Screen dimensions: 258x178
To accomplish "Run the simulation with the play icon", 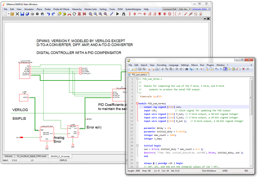I will click(118, 14).
